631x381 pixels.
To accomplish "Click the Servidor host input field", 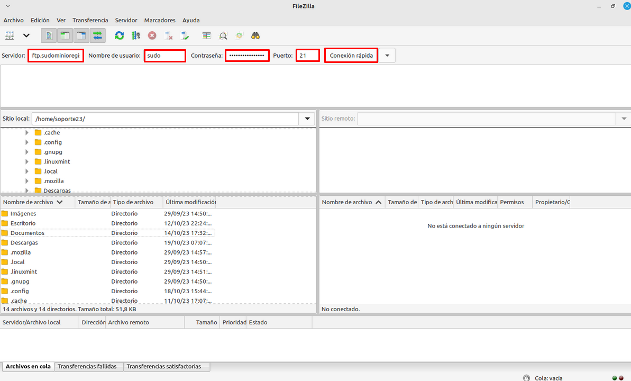I will point(56,56).
